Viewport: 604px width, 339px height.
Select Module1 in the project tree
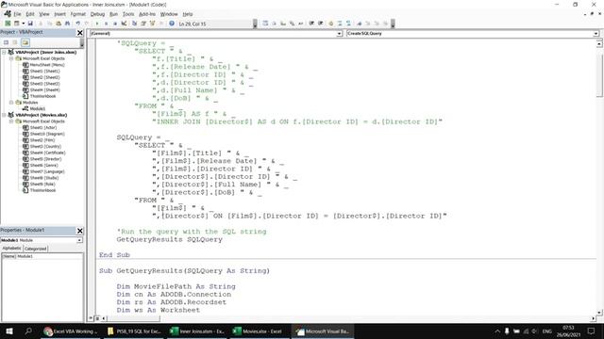coord(38,109)
